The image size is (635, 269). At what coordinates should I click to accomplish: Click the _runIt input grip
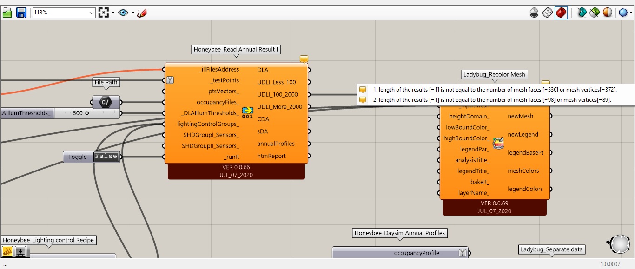(x=164, y=157)
